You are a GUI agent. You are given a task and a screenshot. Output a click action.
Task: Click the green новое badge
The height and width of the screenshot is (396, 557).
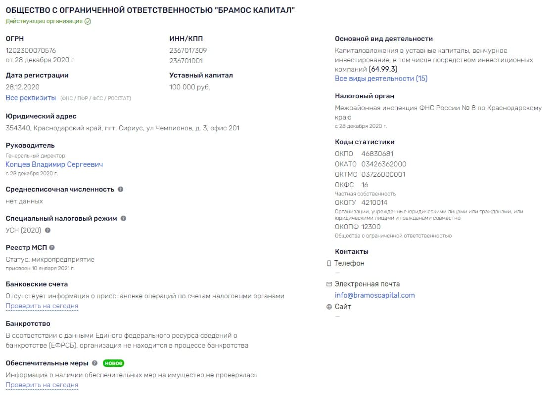pyautogui.click(x=113, y=363)
